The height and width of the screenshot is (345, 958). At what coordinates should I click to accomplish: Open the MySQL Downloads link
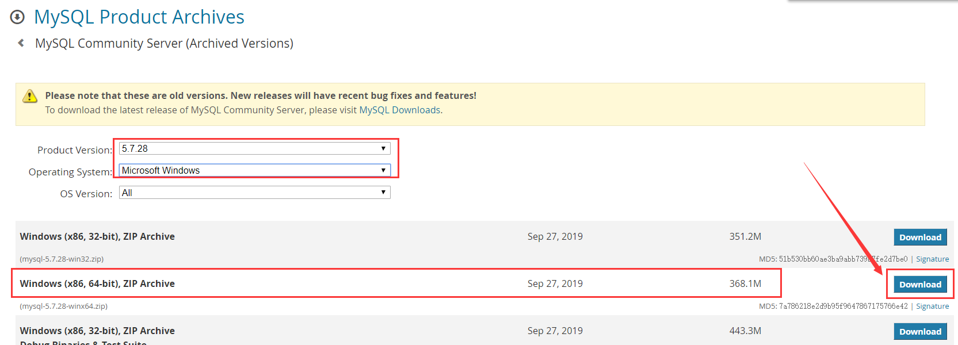coord(400,110)
